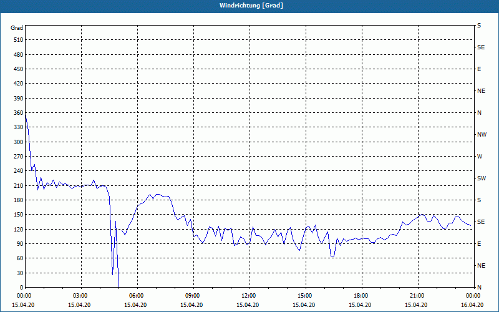Click the 00:00 label above 16.04.20
The width and height of the screenshot is (499, 312).
473,295
